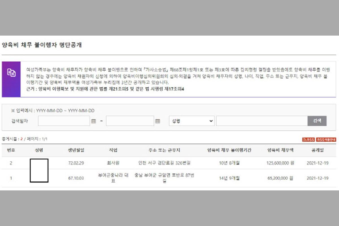Click the 주소 또는 근무지 column header
Image resolution: width=339 pixels, height=226 pixels.
pos(164,150)
